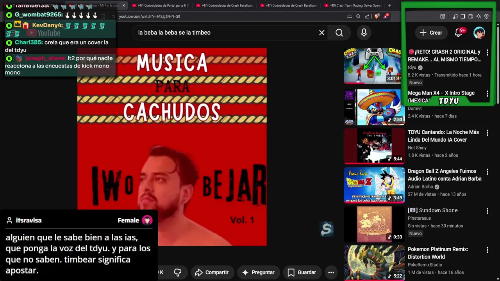Open the Pokemon Platinum Remix thumbnail

pyautogui.click(x=374, y=263)
